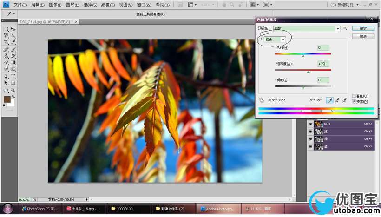Open the 图像(I) menu
The image size is (381, 217).
[55, 5]
